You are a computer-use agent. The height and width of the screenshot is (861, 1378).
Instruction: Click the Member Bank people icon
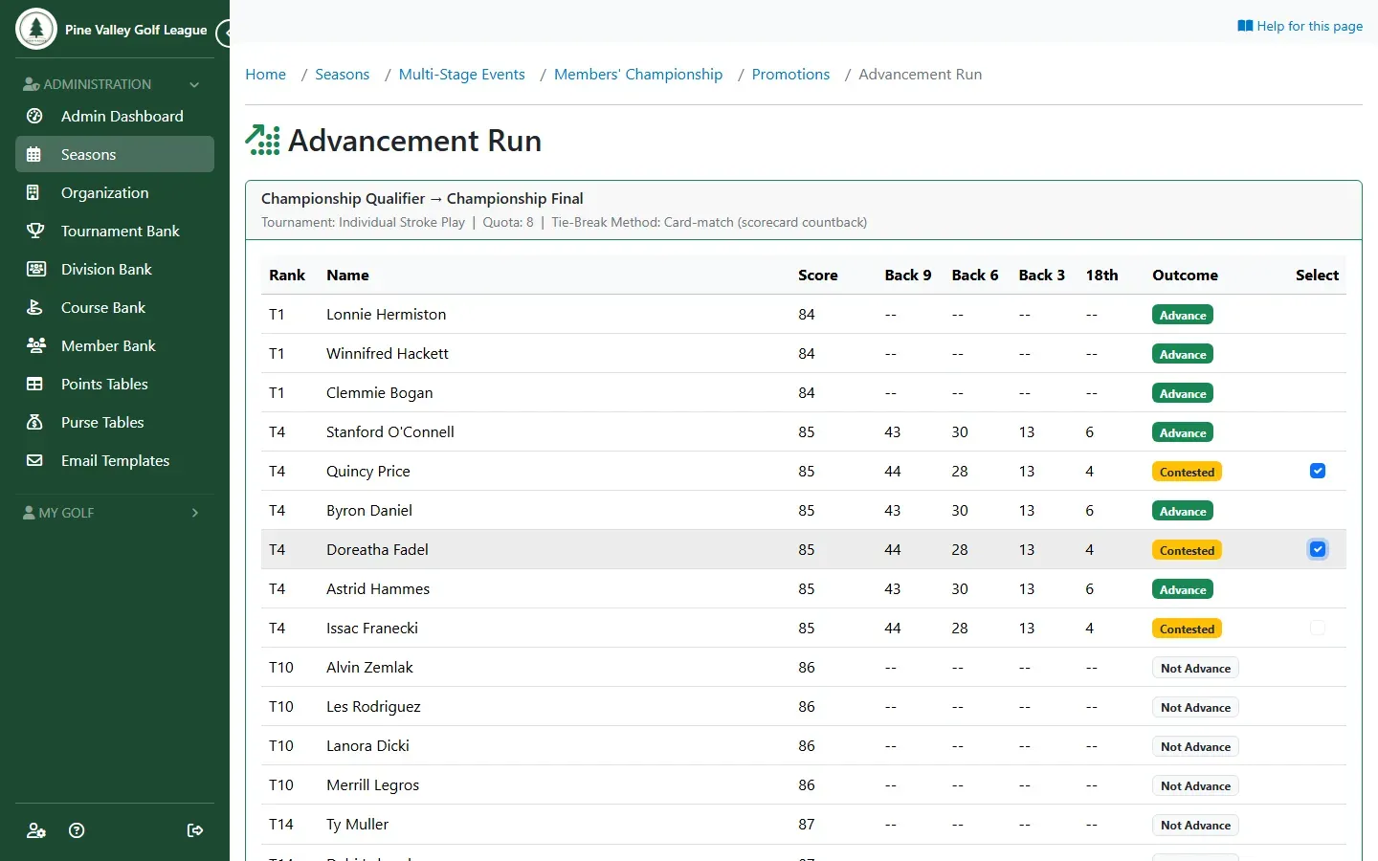point(34,345)
